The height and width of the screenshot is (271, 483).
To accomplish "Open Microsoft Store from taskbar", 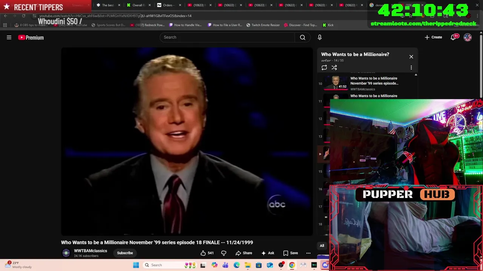I will [x=258, y=265].
